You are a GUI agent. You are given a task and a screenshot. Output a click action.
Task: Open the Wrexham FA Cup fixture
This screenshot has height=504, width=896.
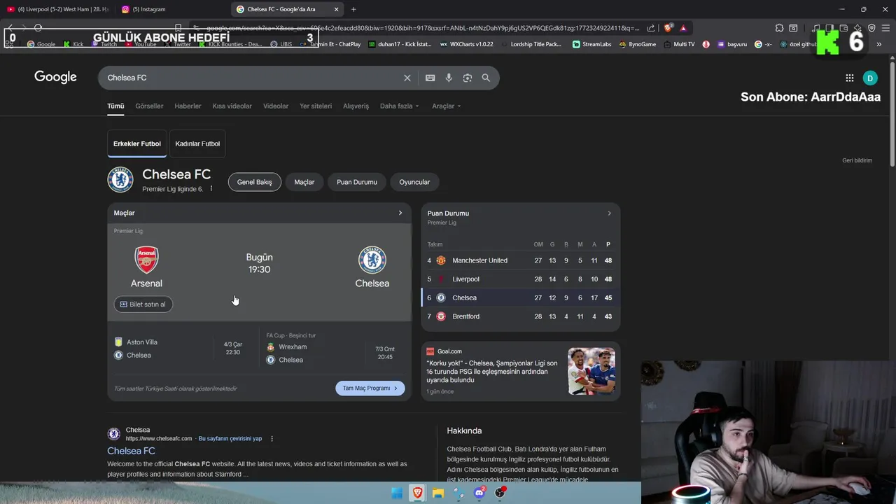point(332,348)
